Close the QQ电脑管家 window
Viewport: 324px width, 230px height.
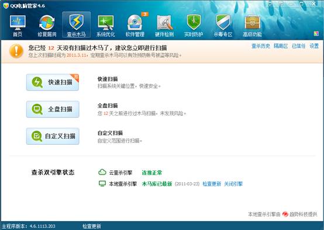[314, 4]
